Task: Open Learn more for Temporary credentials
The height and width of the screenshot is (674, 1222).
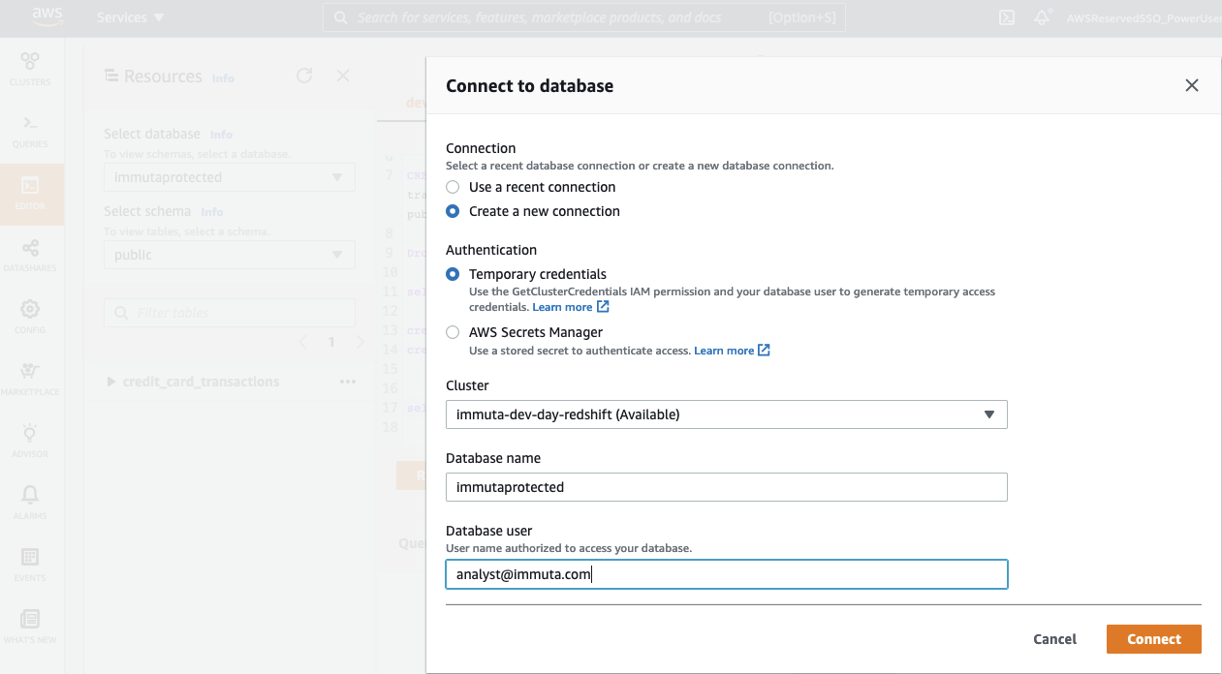Action: [x=571, y=307]
